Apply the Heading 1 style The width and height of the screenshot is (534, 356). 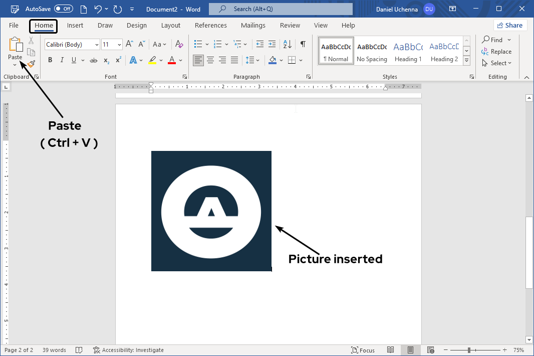(x=408, y=50)
